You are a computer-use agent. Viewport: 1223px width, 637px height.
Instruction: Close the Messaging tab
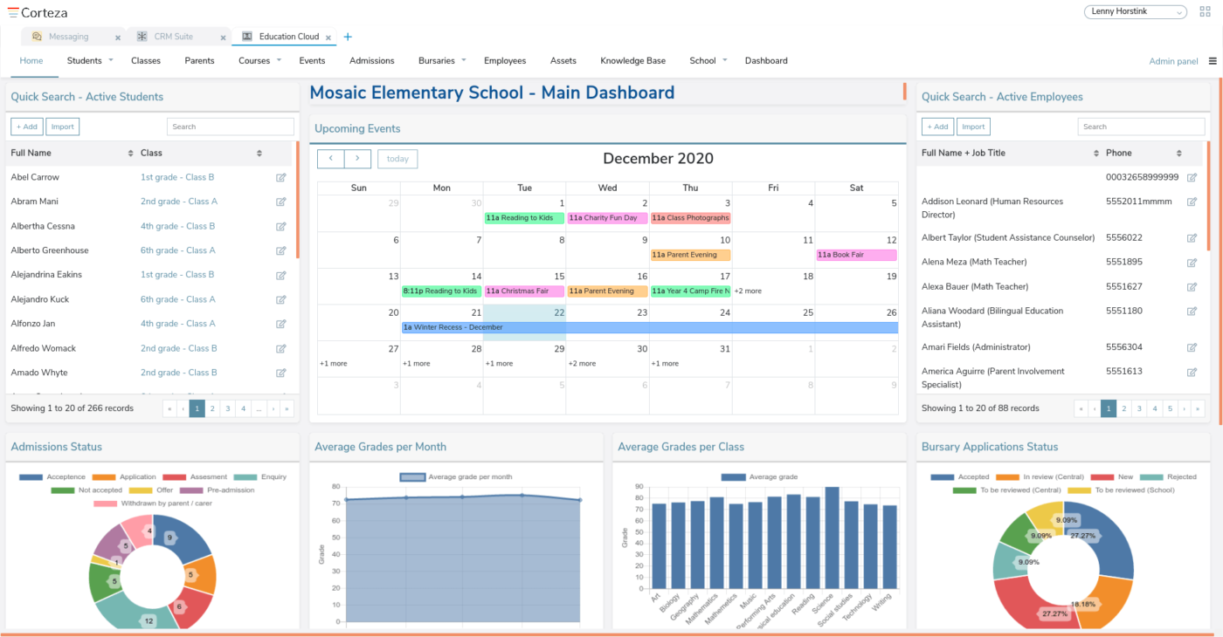tap(119, 38)
